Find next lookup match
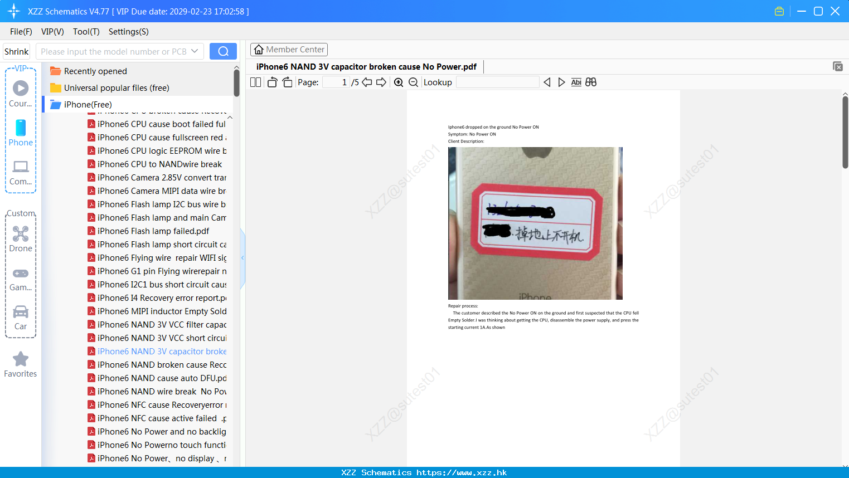This screenshot has width=849, height=478. click(x=561, y=82)
